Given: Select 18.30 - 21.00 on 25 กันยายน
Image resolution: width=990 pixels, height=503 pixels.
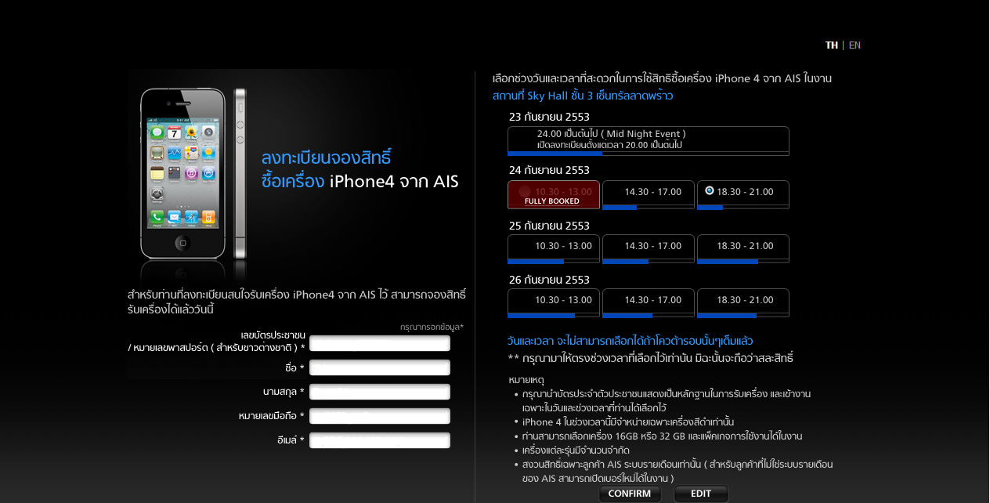Looking at the screenshot, I should pos(743,248).
